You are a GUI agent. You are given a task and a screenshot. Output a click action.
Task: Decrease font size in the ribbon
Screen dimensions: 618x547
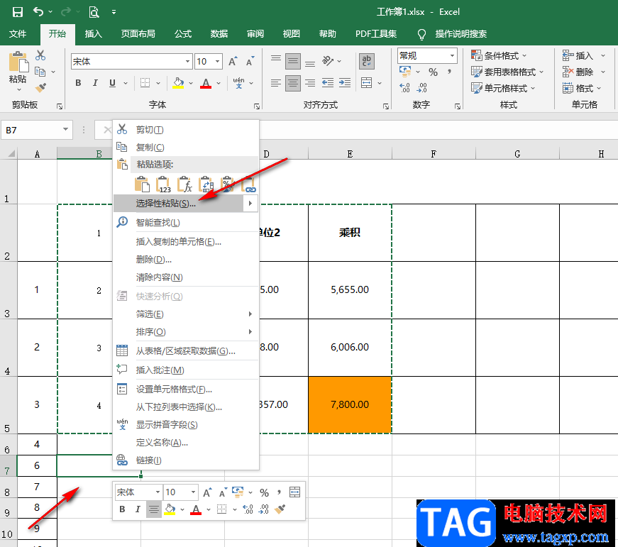[x=250, y=62]
